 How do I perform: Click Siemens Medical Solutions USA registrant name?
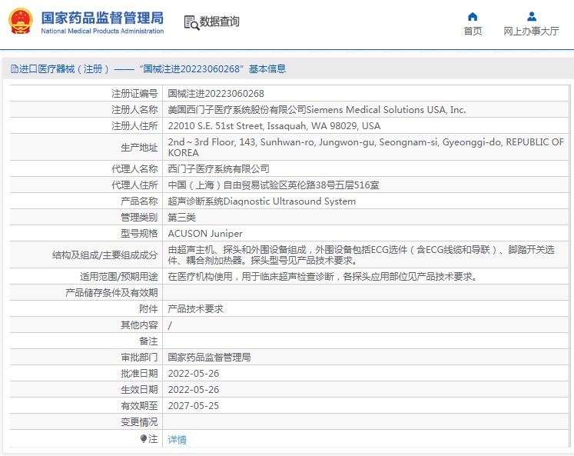pos(317,109)
